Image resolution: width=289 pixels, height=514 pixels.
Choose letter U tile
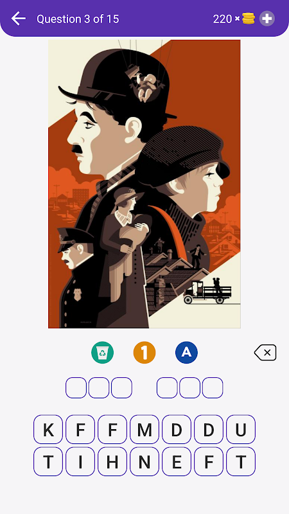[241, 429]
